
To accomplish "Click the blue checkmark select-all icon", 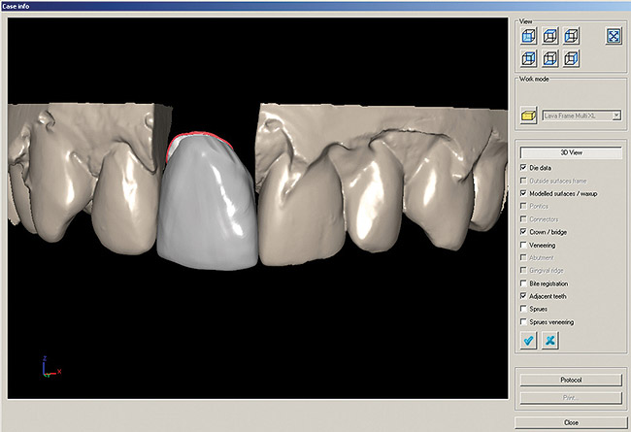I will [529, 341].
